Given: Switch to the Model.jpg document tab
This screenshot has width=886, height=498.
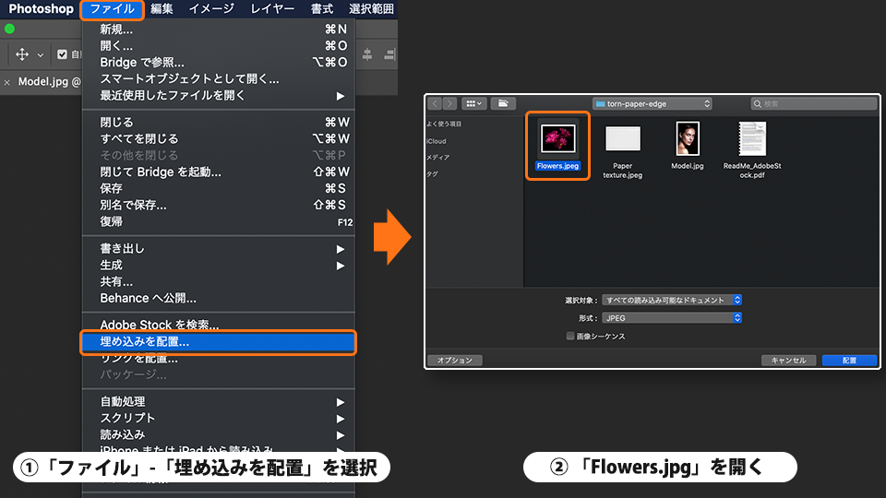Looking at the screenshot, I should [48, 81].
